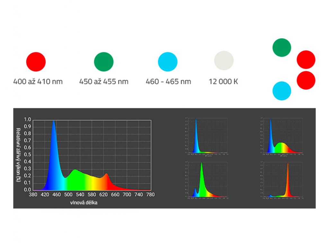Pick the cyan circle above 460 - 465 nm
The width and height of the screenshot is (329, 246).
tap(168, 61)
